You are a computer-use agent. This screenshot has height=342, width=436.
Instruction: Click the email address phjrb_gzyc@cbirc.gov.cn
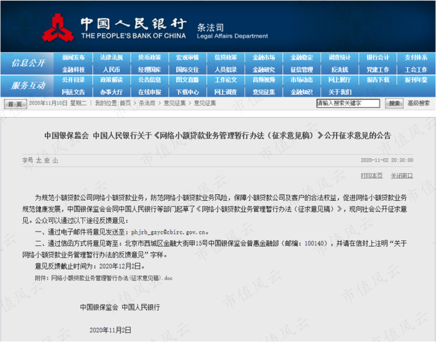point(169,232)
